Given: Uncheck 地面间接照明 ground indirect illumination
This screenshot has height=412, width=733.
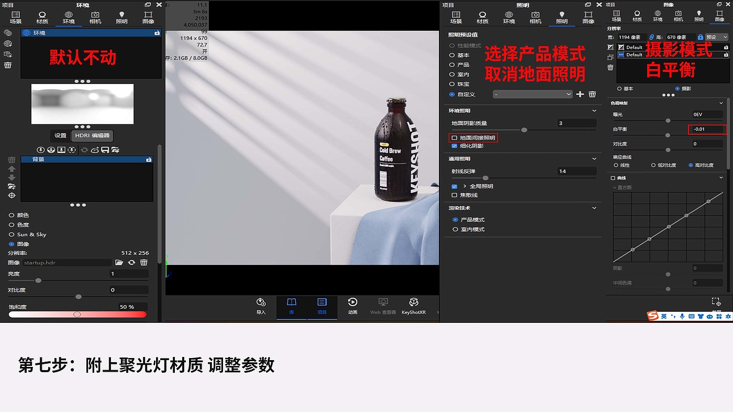Looking at the screenshot, I should (x=454, y=138).
